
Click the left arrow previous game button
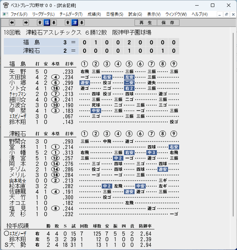(x=12, y=23)
